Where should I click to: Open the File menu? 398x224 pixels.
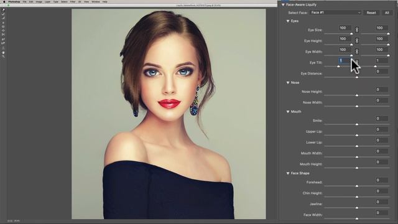25,1
